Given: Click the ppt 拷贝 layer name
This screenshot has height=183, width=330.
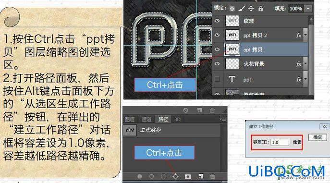Looking at the screenshot, I should point(253,49).
